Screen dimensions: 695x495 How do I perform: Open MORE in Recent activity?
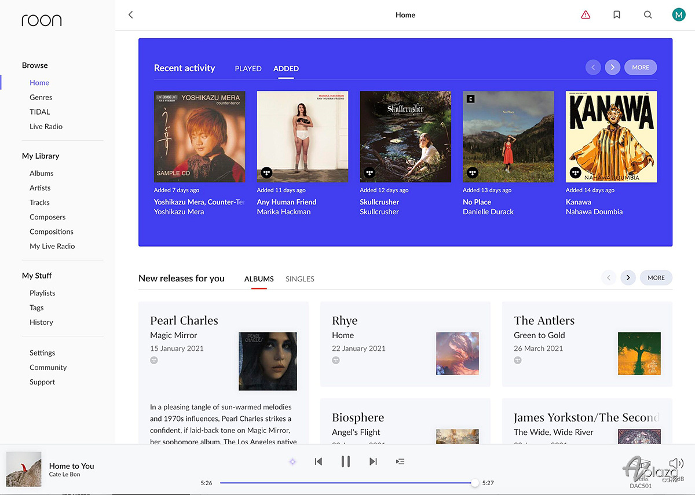click(641, 67)
